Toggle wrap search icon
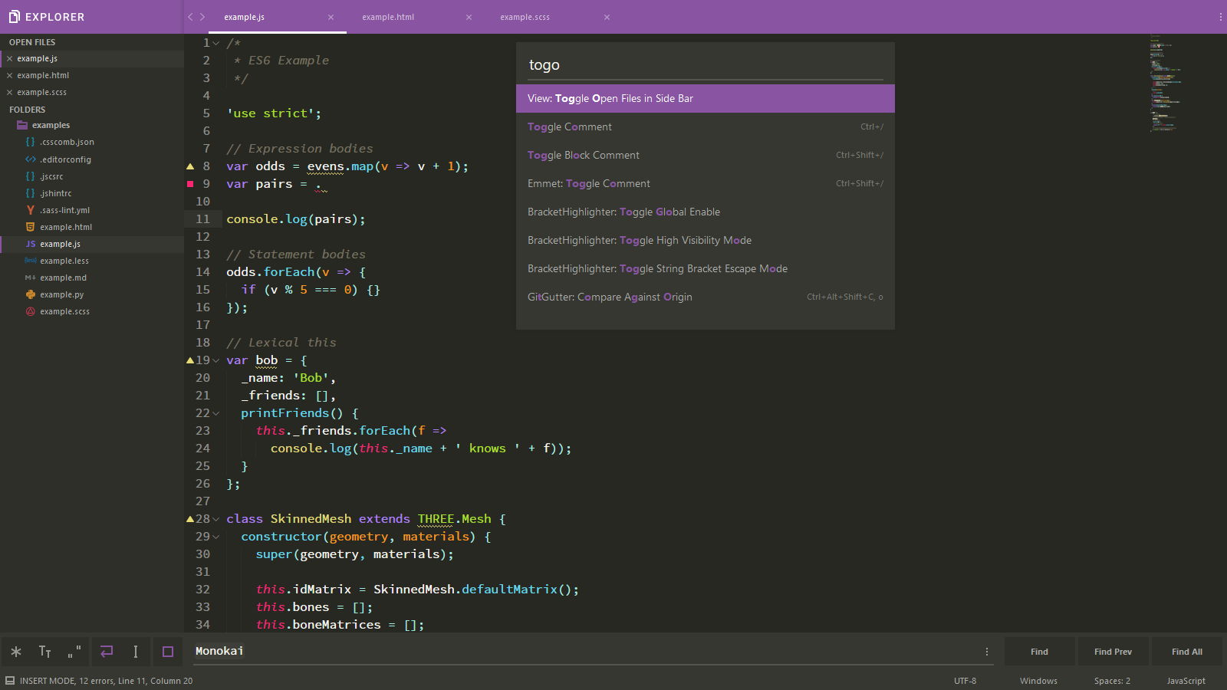The width and height of the screenshot is (1227, 690). click(107, 652)
